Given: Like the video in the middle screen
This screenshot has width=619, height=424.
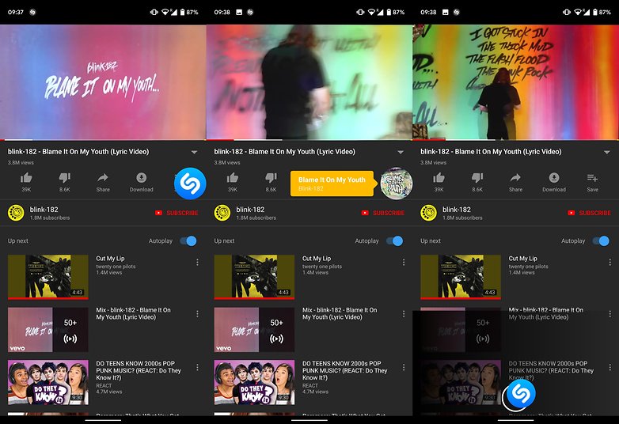Looking at the screenshot, I should (x=233, y=178).
